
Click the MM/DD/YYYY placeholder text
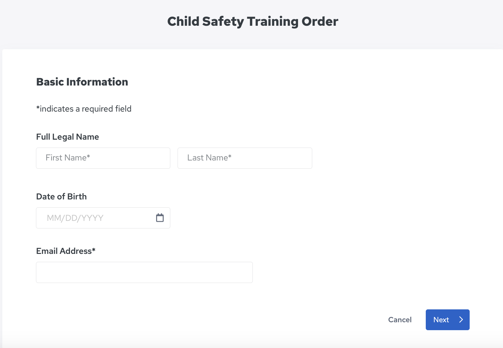click(x=75, y=218)
